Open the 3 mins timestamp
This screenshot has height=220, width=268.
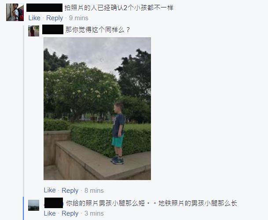tap(94, 213)
